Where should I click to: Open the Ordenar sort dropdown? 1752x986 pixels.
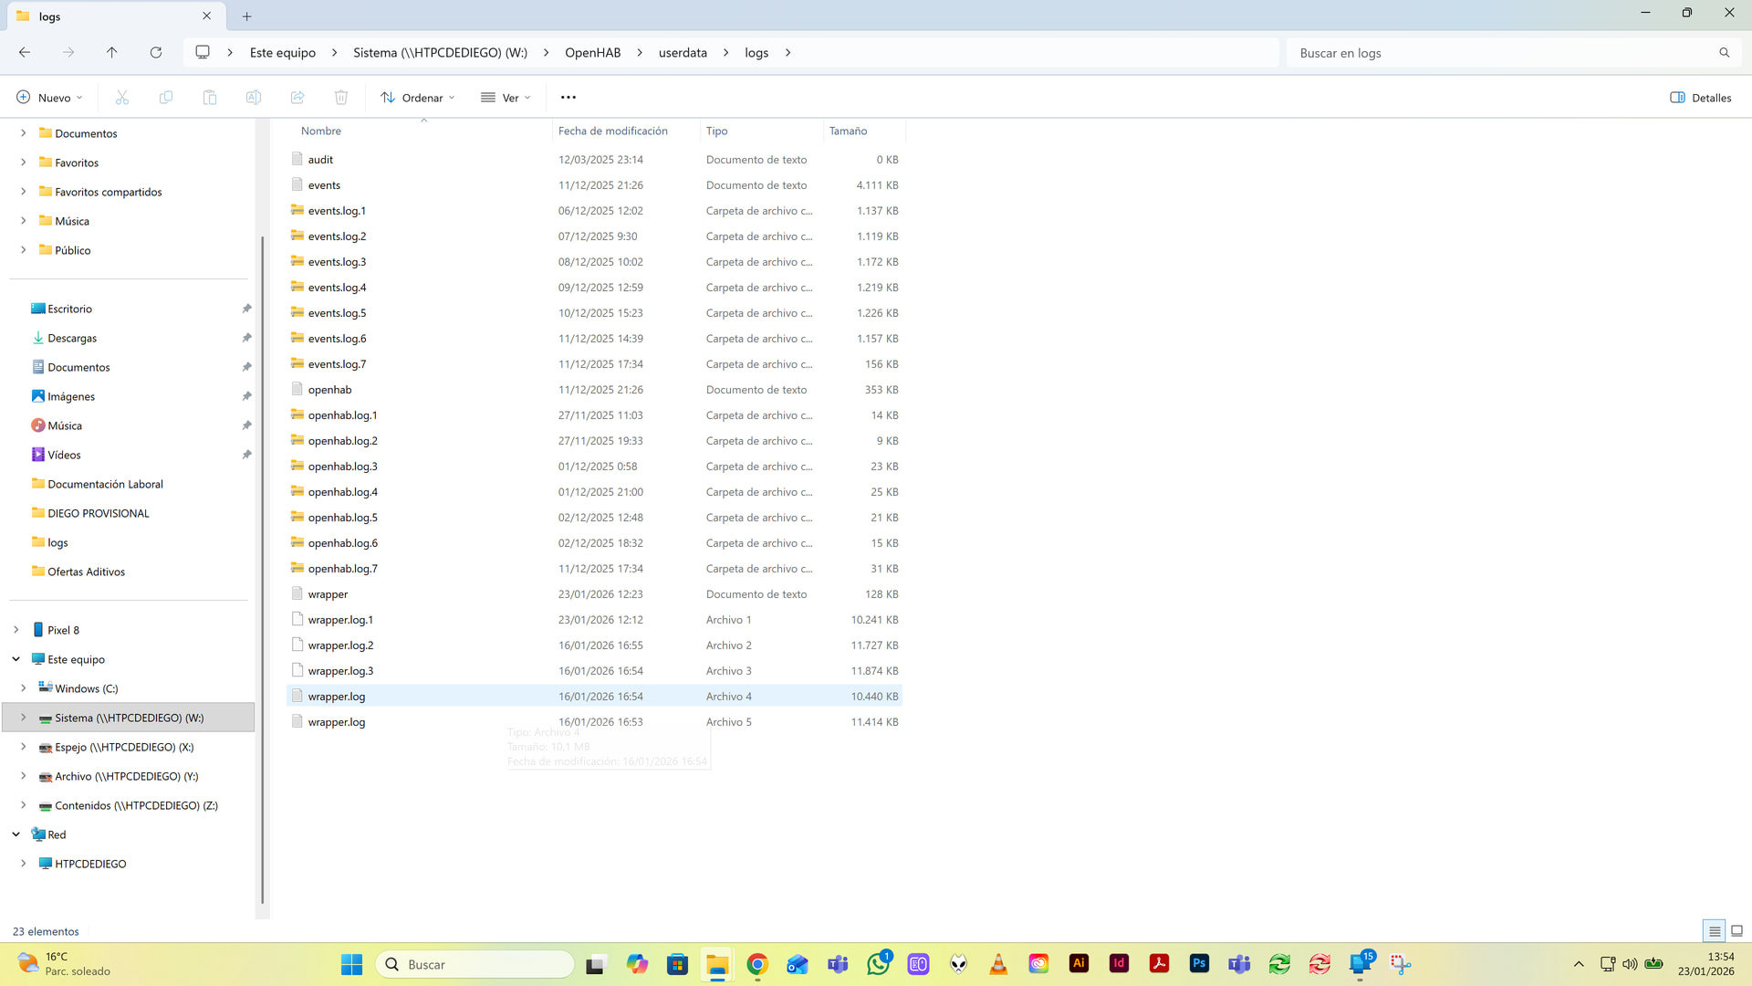tap(417, 98)
